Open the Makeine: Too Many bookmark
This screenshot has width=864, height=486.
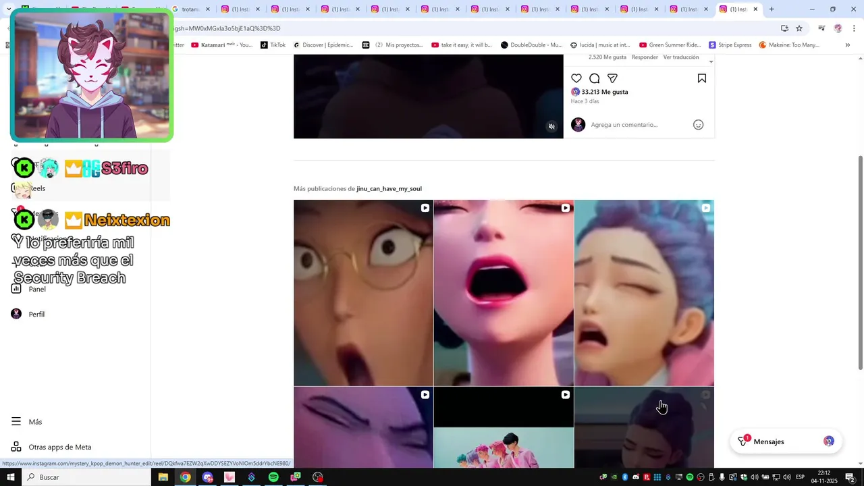tap(789, 45)
